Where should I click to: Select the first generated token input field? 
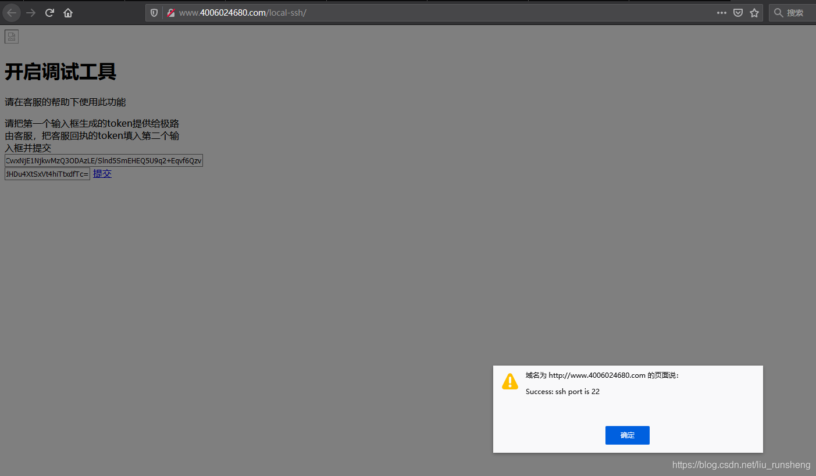tap(104, 160)
